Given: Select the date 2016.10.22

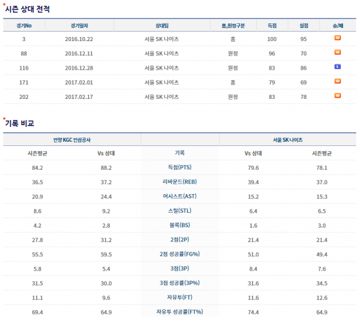Looking at the screenshot, I should [x=79, y=39].
